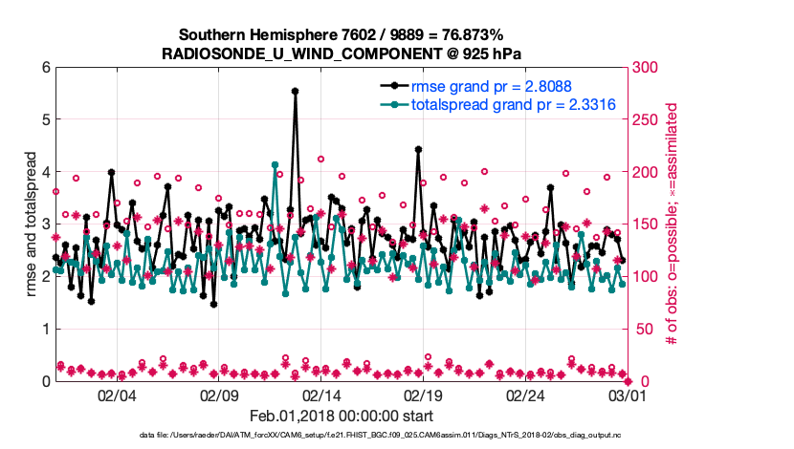Click the 02/09 x-axis tick label
This screenshot has width=794, height=449.
point(219,396)
